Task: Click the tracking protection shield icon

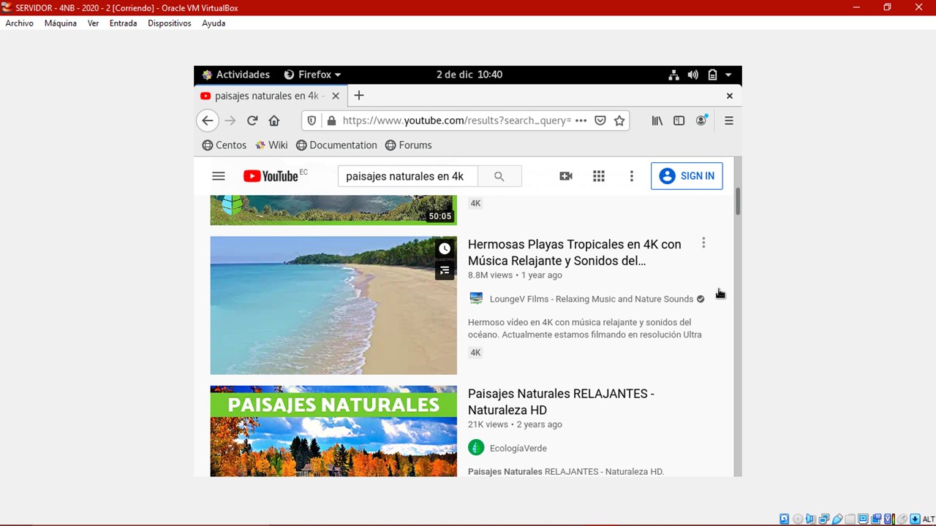Action: pyautogui.click(x=312, y=121)
